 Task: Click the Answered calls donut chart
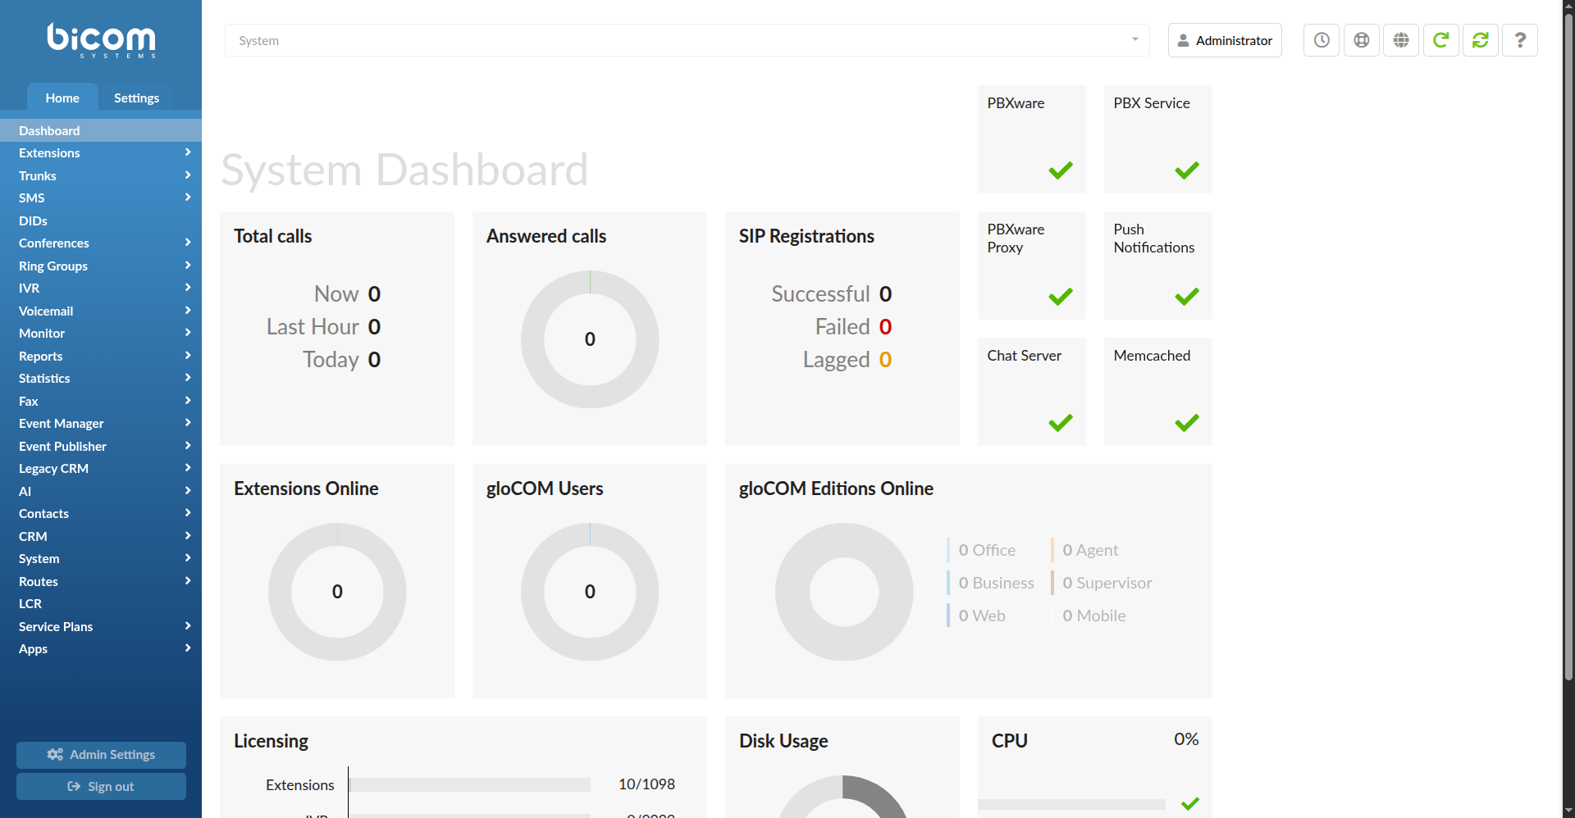tap(590, 339)
